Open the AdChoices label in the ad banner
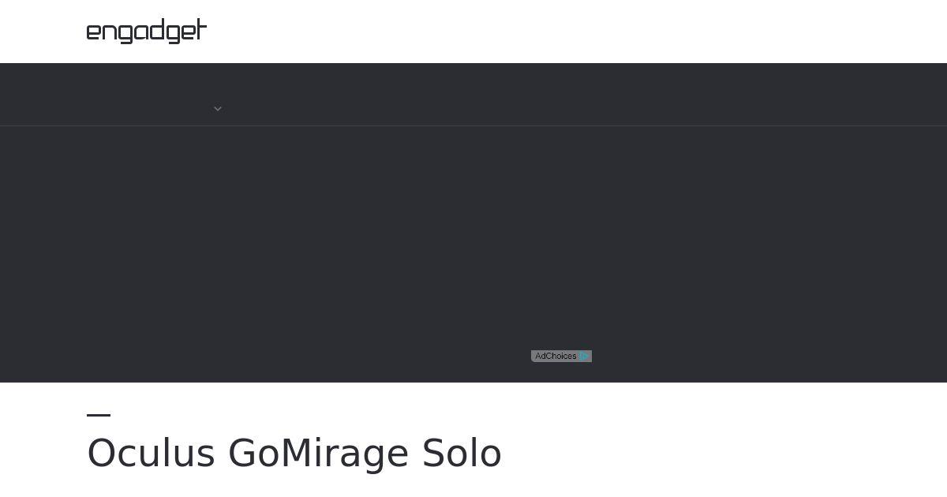This screenshot has width=947, height=497. tap(556, 357)
